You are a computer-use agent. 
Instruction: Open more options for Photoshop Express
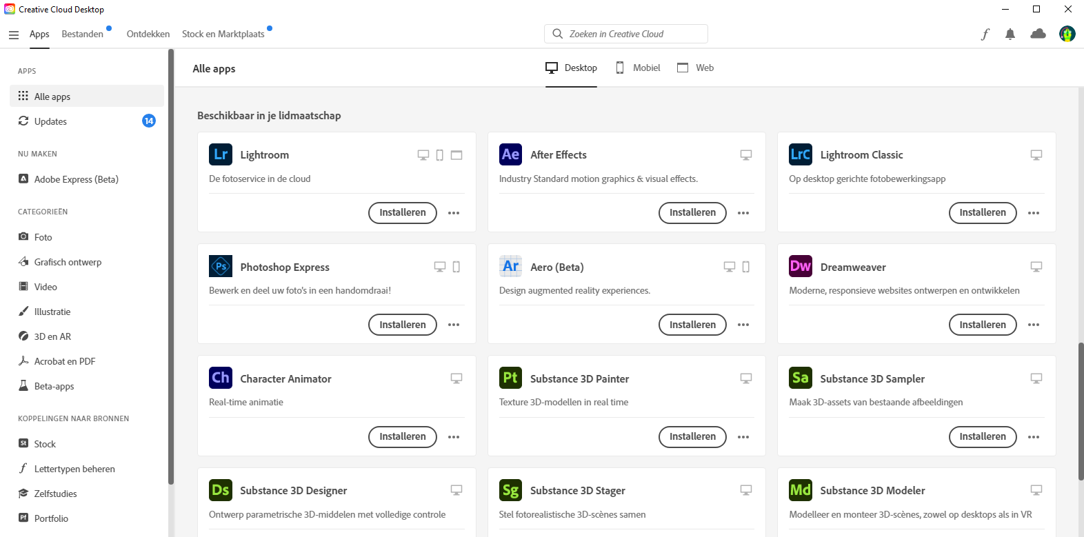pos(454,325)
